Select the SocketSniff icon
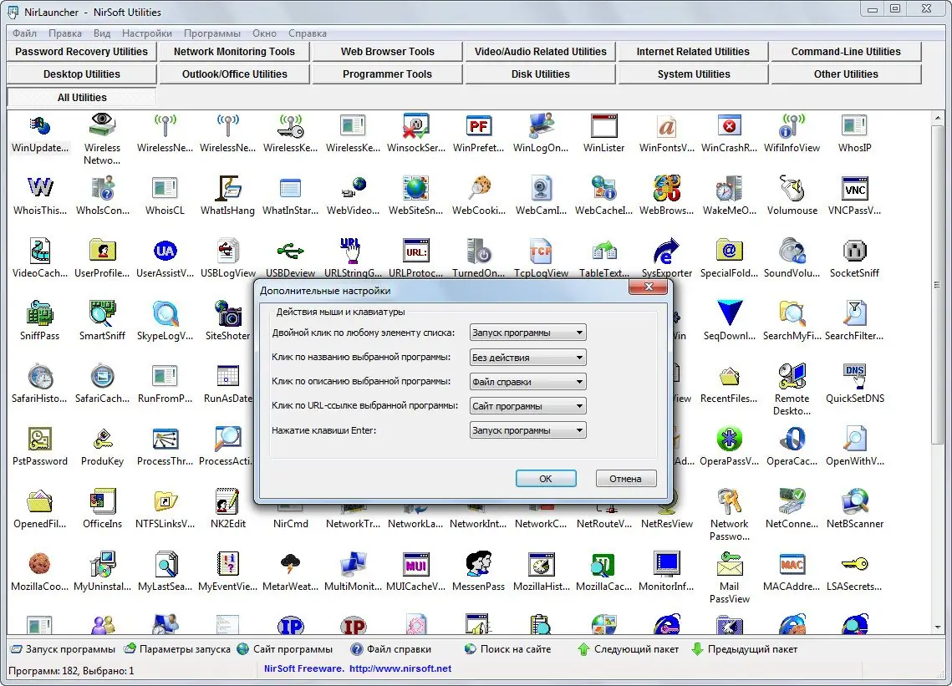 (854, 252)
